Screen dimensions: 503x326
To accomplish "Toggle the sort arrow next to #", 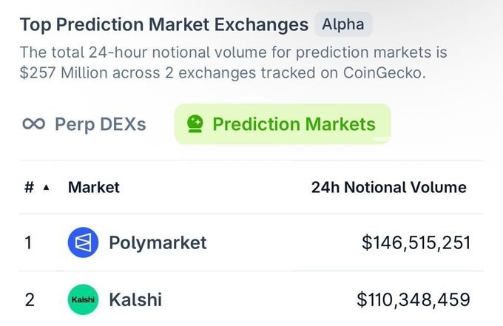I will (x=47, y=188).
